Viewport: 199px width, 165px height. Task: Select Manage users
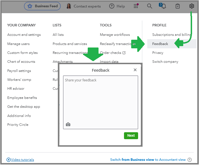(18, 44)
